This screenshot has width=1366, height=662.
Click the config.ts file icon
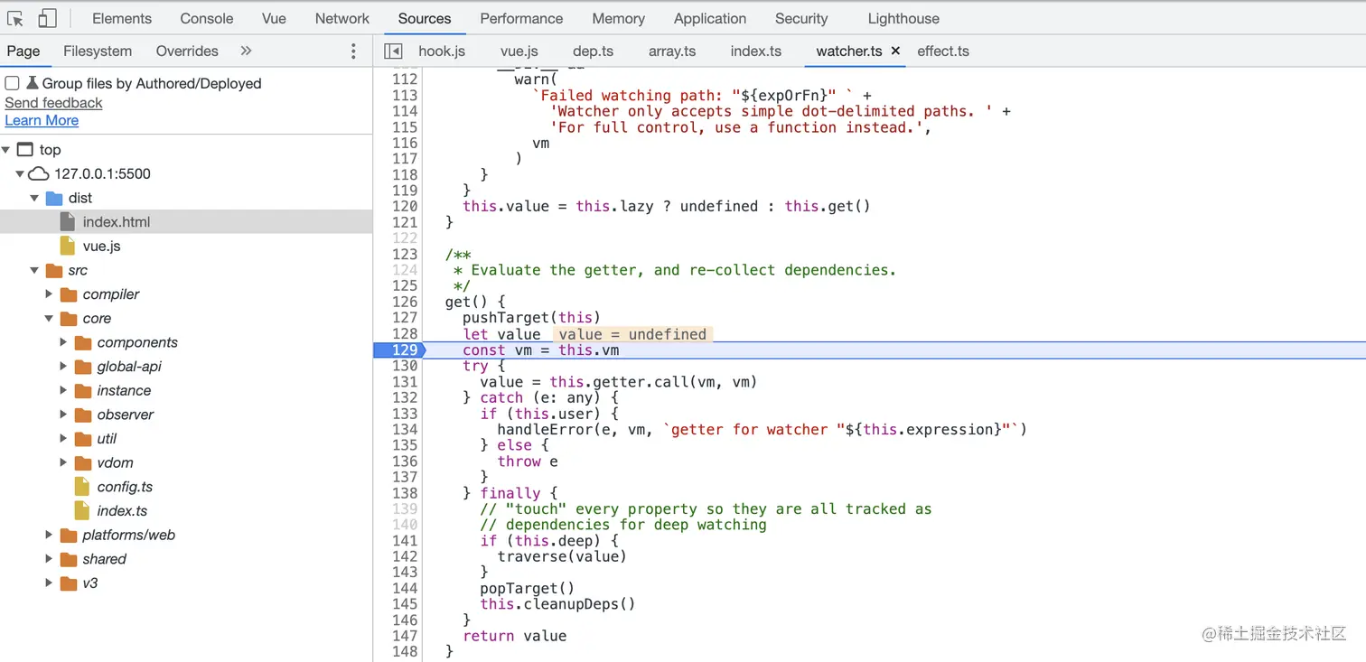coord(82,487)
